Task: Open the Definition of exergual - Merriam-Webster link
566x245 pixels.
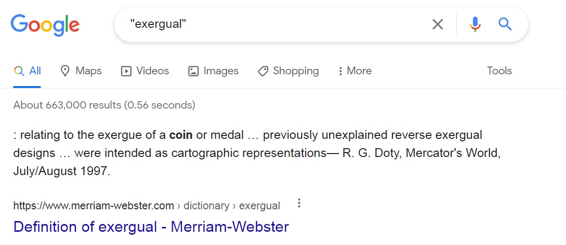Action: click(151, 227)
